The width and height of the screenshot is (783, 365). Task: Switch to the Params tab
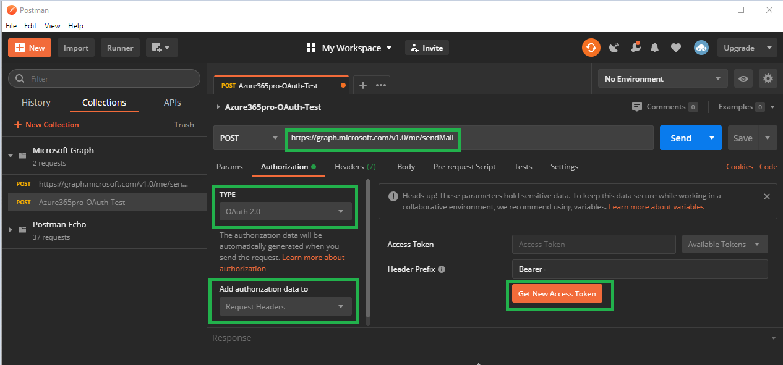point(229,166)
